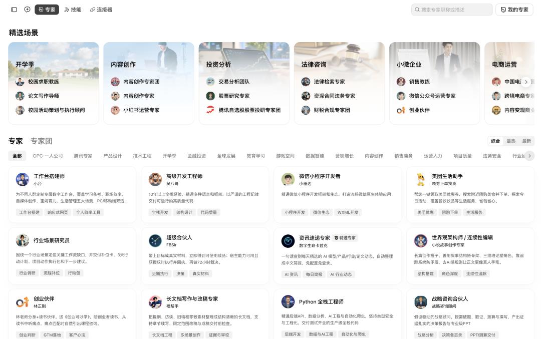Click 小红书运营专家 avatar icon
The width and height of the screenshot is (541, 339).
[x=115, y=110]
